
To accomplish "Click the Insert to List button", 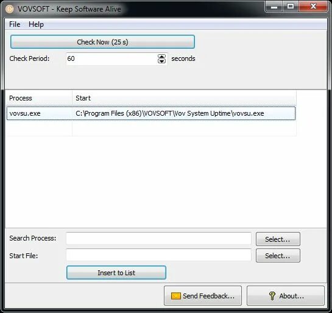I will pos(116,273).
